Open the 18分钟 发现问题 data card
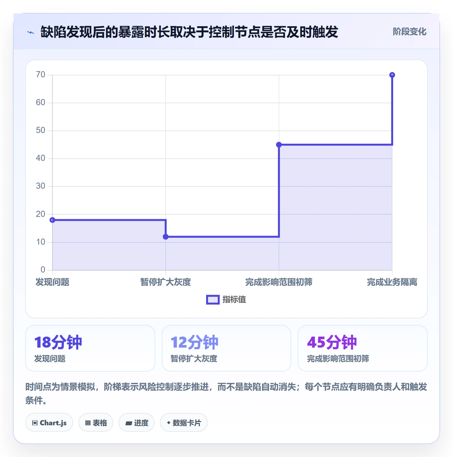The height and width of the screenshot is (457, 453). click(x=90, y=348)
